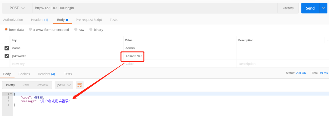Send the request
Image resolution: width=329 pixels, height=116 pixels.
310,8
